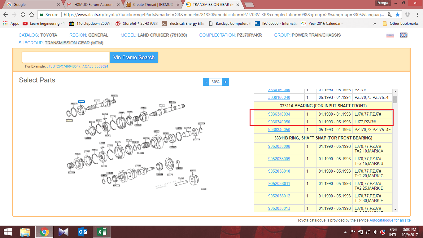Click MODEL: LAND CRUISER (781330) breadcrumb
Viewport: 423px width, 238px height.
coord(154,35)
